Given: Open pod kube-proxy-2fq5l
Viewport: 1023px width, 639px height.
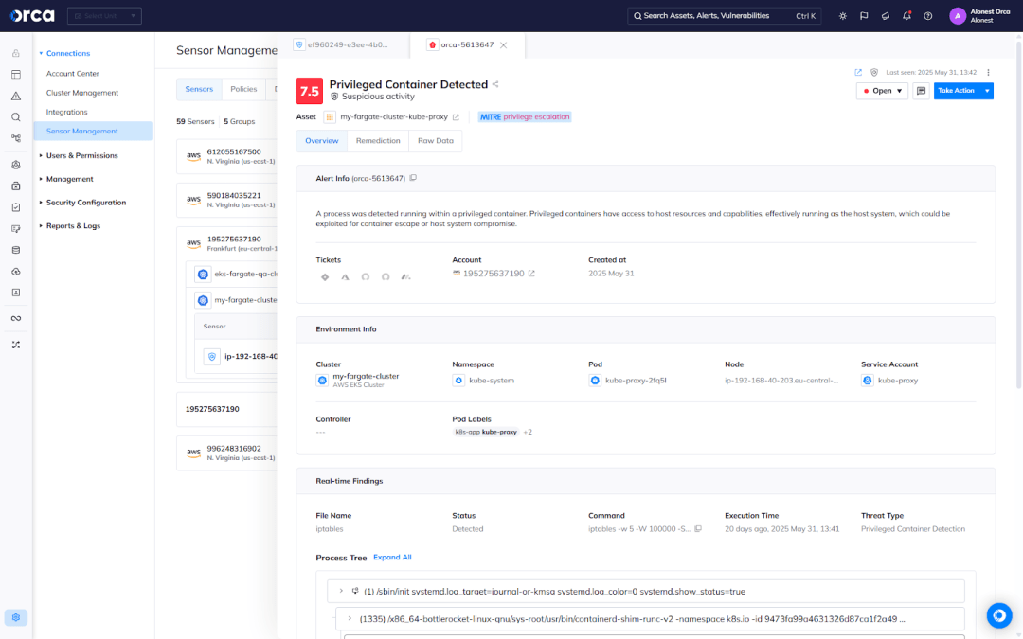Looking at the screenshot, I should [636, 381].
